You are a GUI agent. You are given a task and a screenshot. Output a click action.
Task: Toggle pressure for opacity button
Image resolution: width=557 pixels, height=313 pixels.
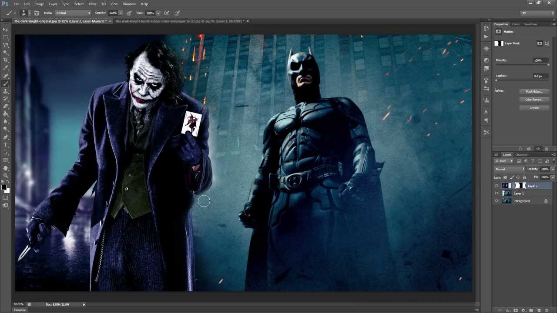pyautogui.click(x=129, y=13)
